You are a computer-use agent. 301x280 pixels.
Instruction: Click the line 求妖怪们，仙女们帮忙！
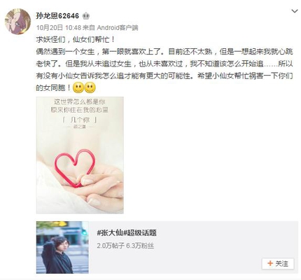pyautogui.click(x=76, y=39)
